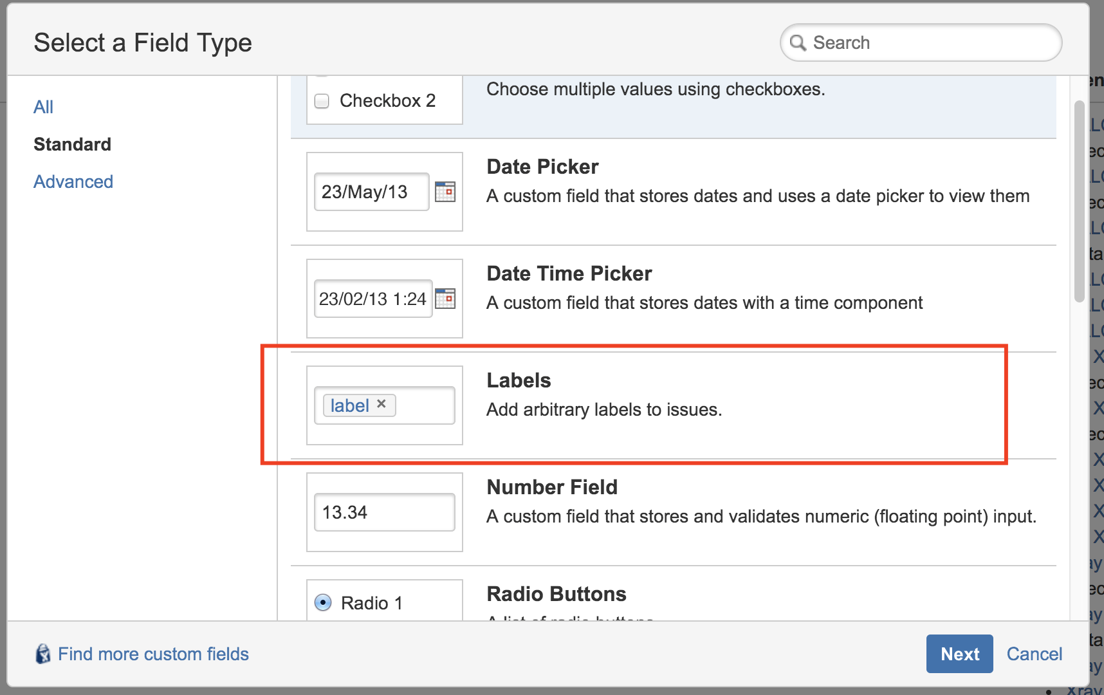Click the marketplace icon beside Find more custom fields

pos(42,653)
